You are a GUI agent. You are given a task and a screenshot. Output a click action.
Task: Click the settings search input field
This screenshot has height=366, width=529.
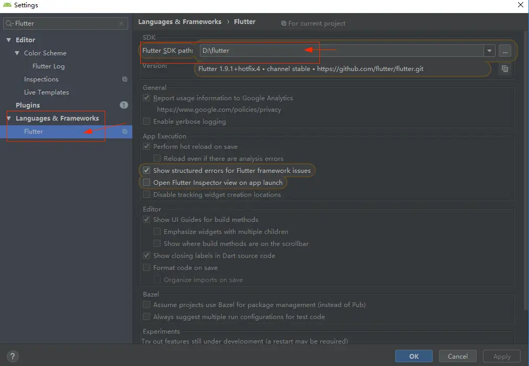point(66,23)
